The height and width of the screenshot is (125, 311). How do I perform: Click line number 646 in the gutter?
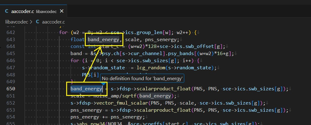click(11, 61)
